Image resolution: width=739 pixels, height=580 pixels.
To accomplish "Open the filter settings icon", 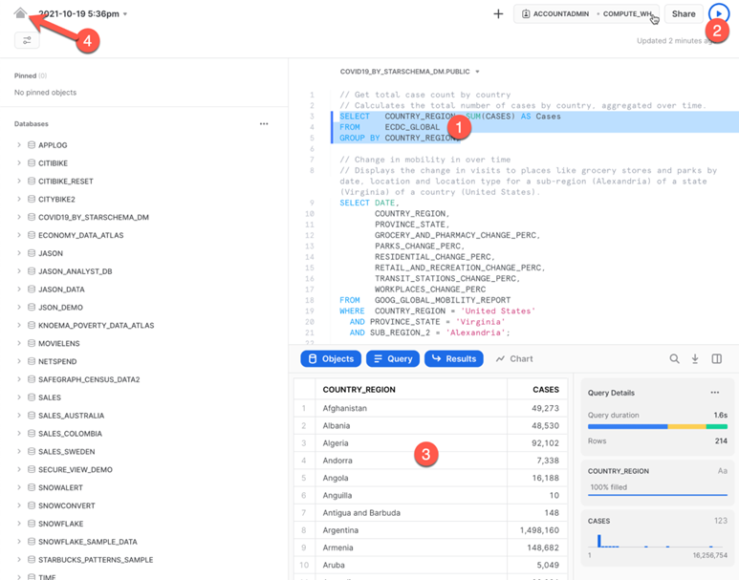I will 27,41.
